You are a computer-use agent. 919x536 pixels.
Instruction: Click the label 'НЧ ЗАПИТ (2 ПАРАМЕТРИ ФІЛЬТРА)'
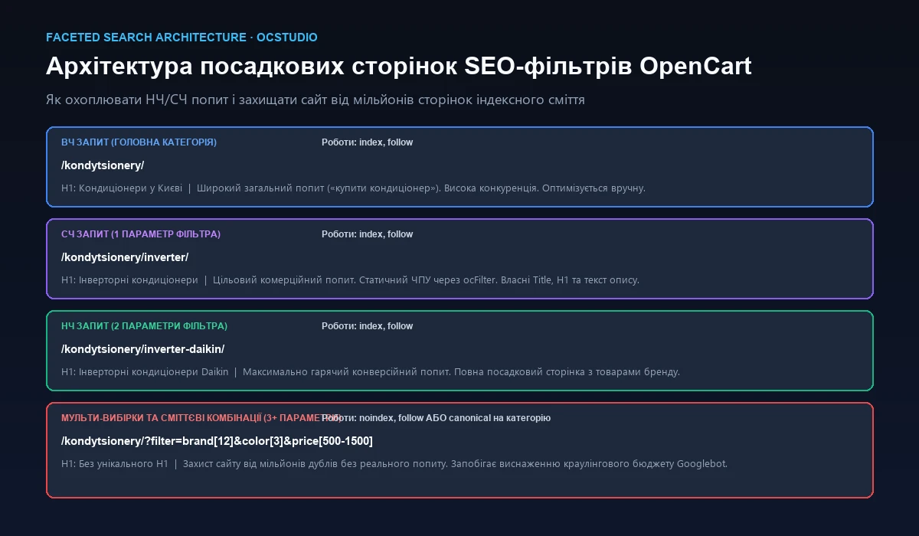pyautogui.click(x=144, y=326)
